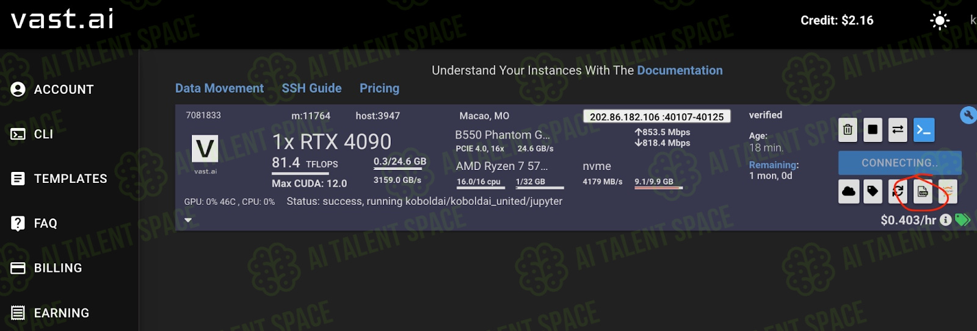977x331 pixels.
Task: Open the cloud sync button
Action: (849, 191)
